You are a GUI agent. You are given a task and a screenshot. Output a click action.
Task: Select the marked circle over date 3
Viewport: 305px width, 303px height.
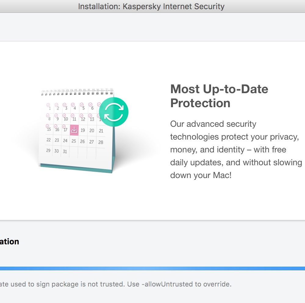point(65,104)
